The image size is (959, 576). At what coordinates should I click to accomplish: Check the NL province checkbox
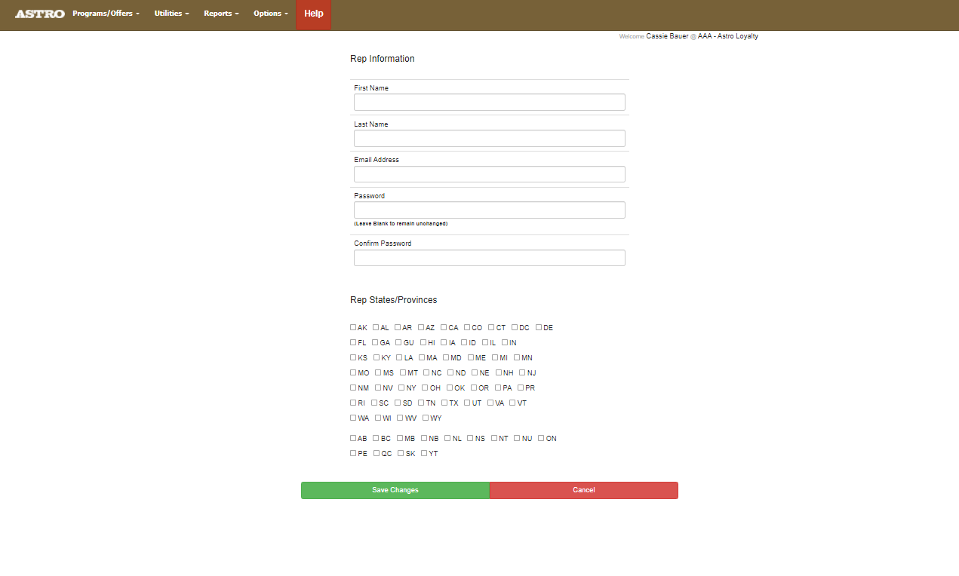pos(447,438)
